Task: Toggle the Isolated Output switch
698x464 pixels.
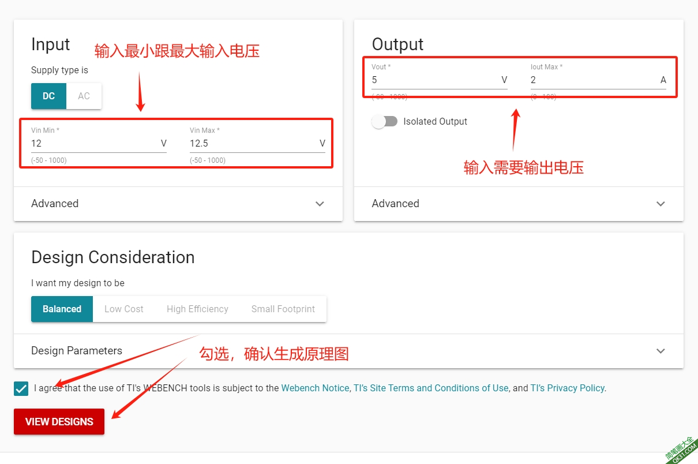Action: coord(385,121)
